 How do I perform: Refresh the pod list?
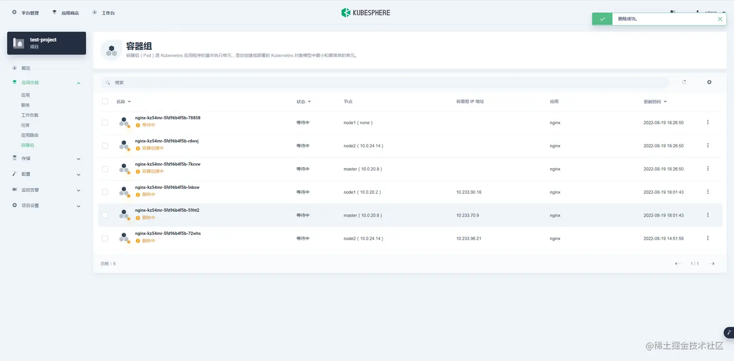tap(684, 82)
